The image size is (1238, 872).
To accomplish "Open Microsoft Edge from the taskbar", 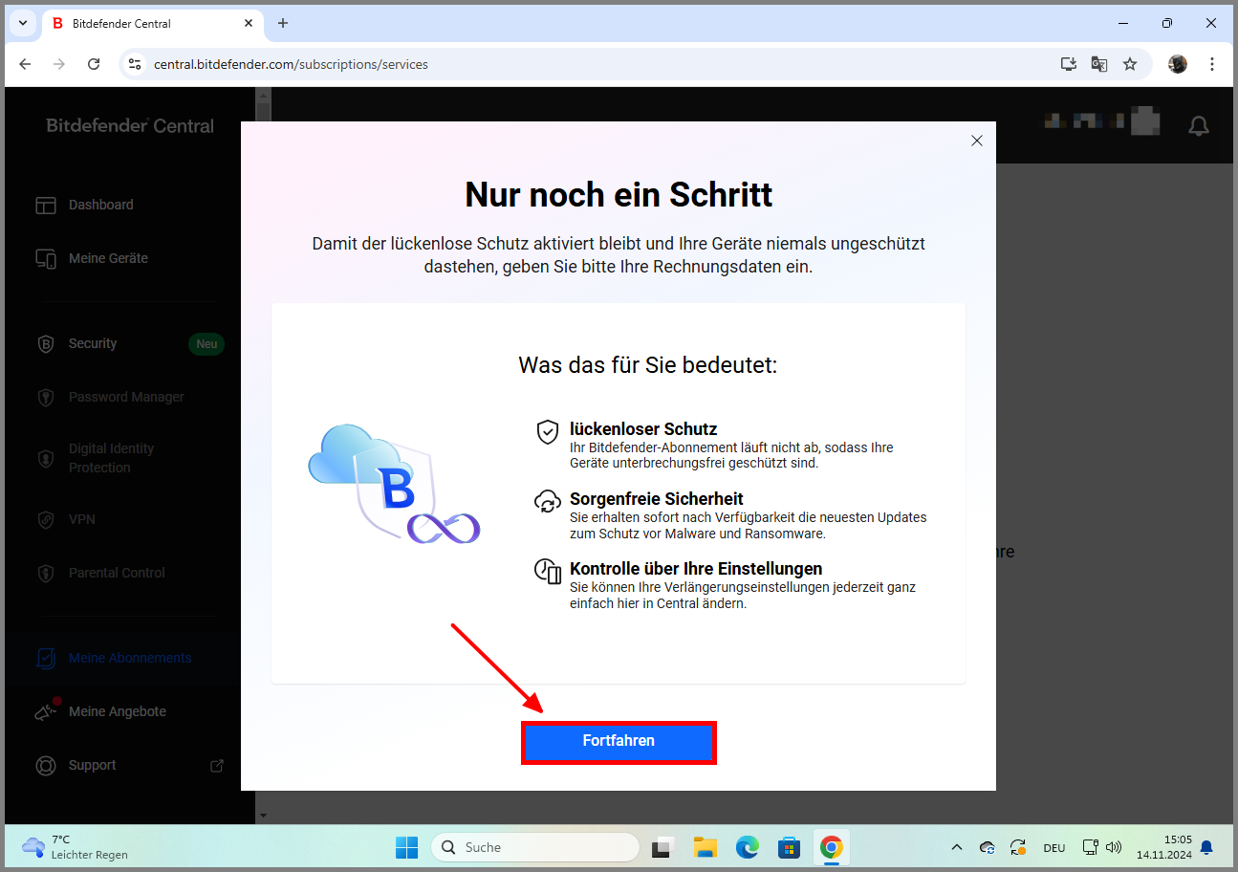I will (x=748, y=847).
